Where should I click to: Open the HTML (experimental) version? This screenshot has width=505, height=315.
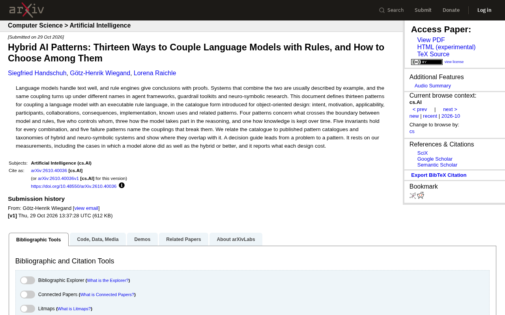tap(446, 47)
